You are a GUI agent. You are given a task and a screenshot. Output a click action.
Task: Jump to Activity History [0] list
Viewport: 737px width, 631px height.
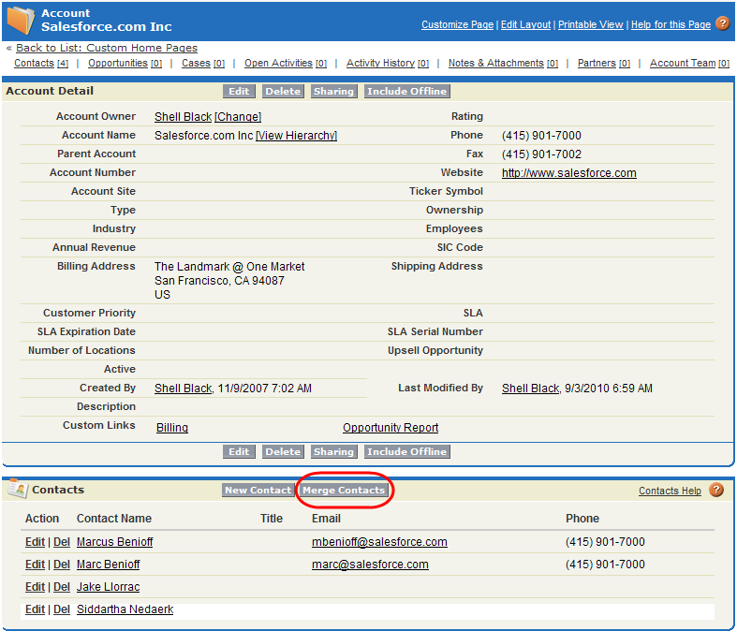point(388,63)
